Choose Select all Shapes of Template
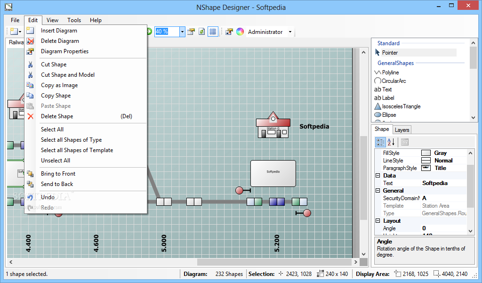Screen dimensions: 482x283 point(77,150)
